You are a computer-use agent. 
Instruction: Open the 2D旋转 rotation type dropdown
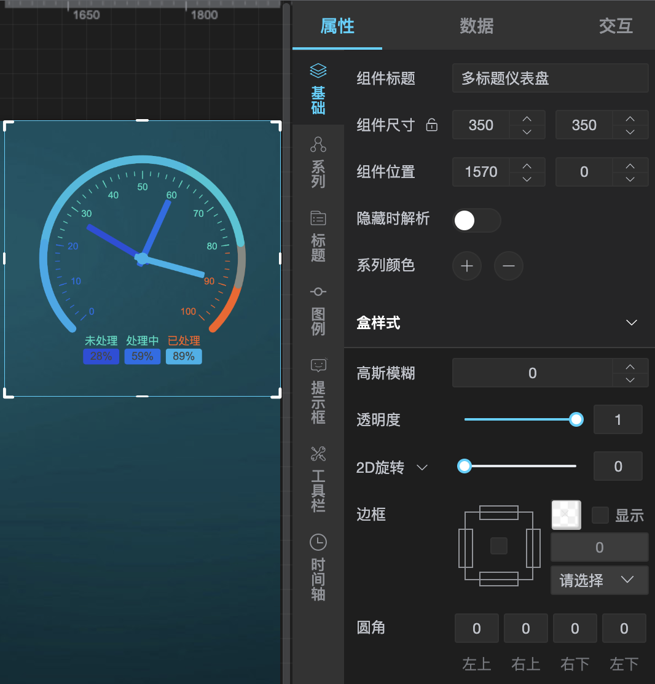[422, 467]
